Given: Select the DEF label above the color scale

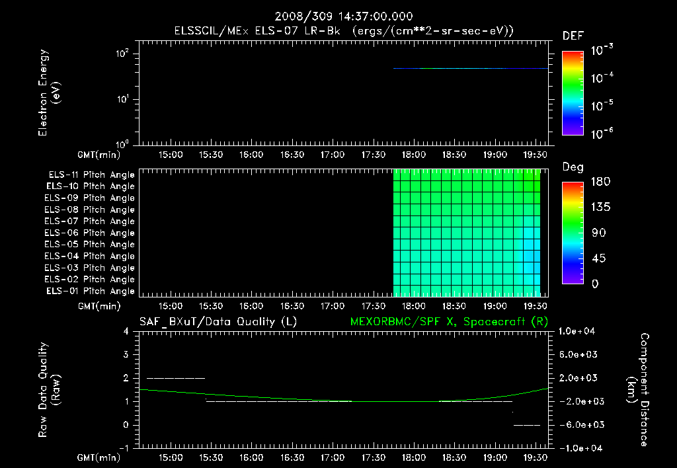Looking at the screenshot, I should (573, 36).
